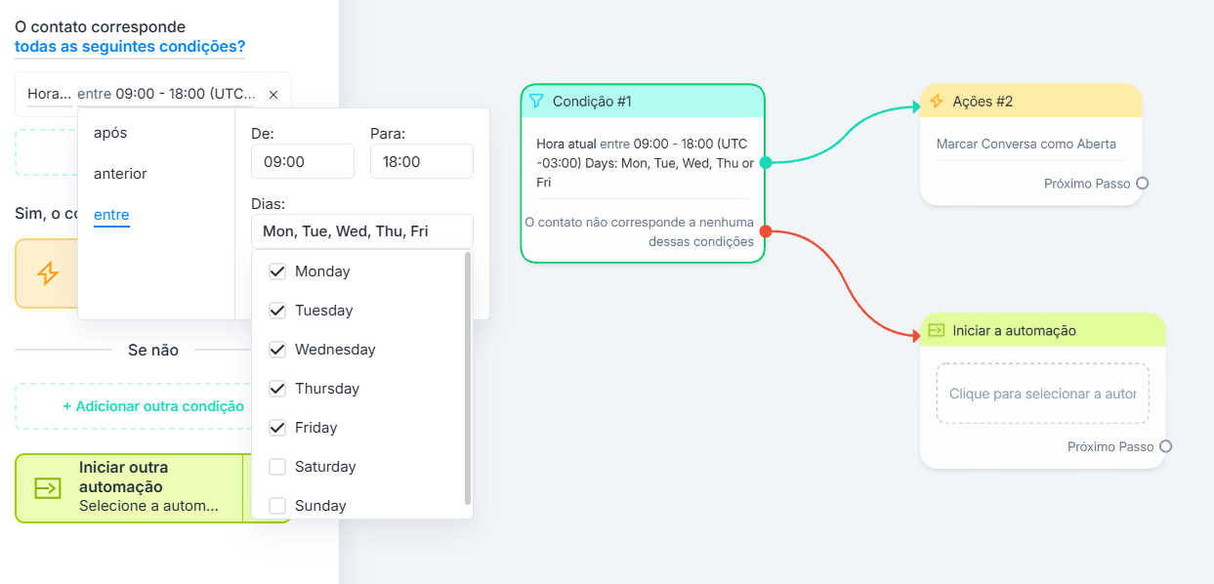1214x584 pixels.
Task: Click todas as seguintes condições link
Action: (130, 47)
